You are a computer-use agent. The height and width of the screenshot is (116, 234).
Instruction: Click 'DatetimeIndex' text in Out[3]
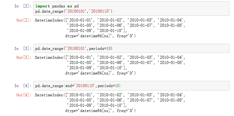coord(49,58)
